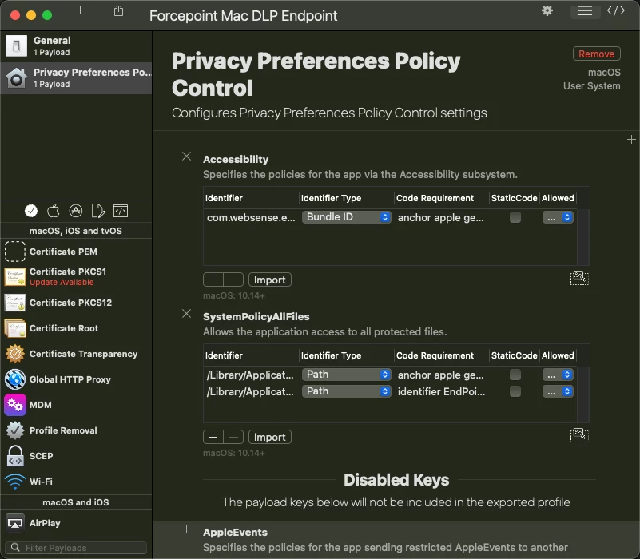Add a row to the Accessibility table

pyautogui.click(x=213, y=280)
